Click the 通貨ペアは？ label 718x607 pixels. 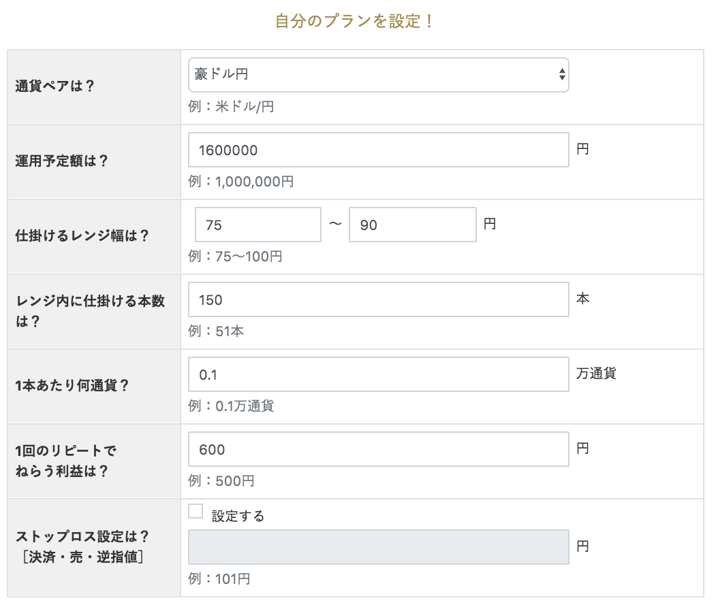click(x=54, y=86)
